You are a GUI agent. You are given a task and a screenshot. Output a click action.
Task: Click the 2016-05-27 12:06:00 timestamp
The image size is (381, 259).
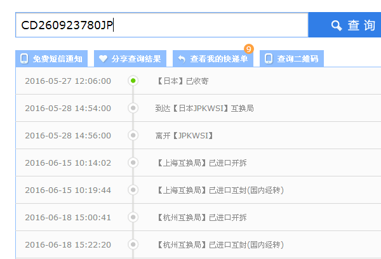(x=68, y=81)
